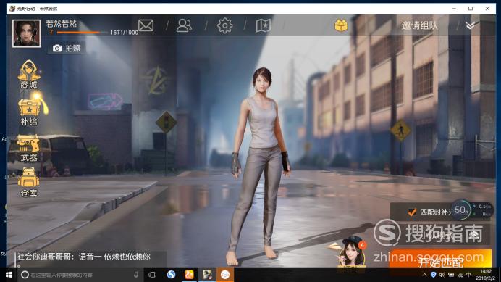Open the 武器 weapons icon

[x=28, y=148]
